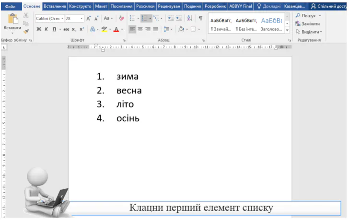349x220 pixels.
Task: Click the Increase Font Size icon
Action: click(x=89, y=18)
